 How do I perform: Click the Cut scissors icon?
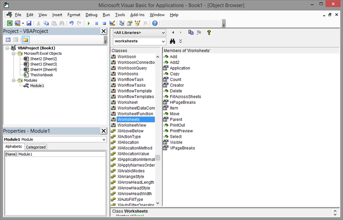click(39, 23)
